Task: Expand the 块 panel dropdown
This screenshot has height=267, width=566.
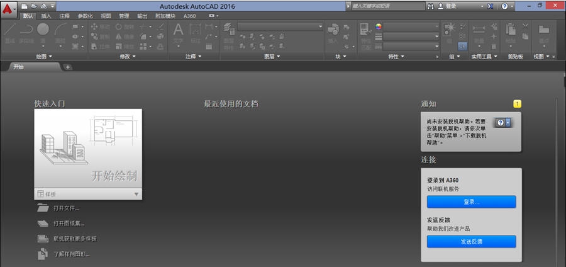Action: click(x=340, y=57)
